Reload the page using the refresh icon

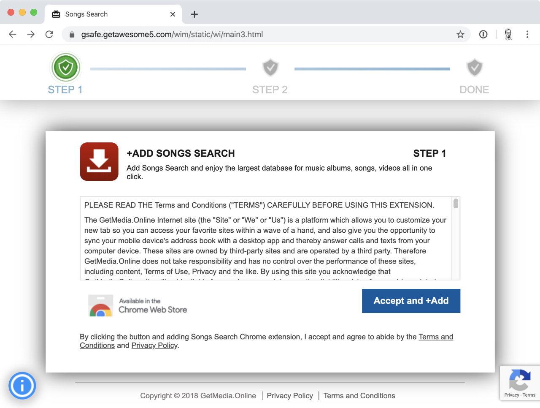click(x=49, y=34)
